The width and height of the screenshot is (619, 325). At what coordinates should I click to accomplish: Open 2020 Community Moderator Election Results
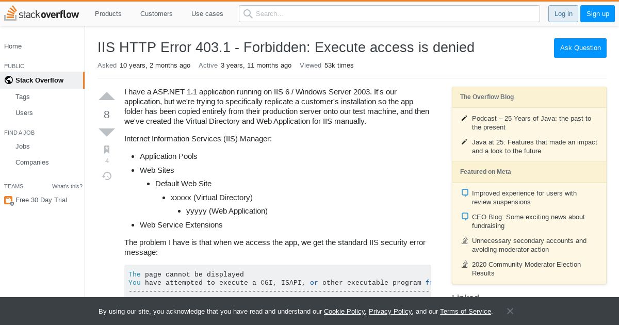[x=526, y=269]
